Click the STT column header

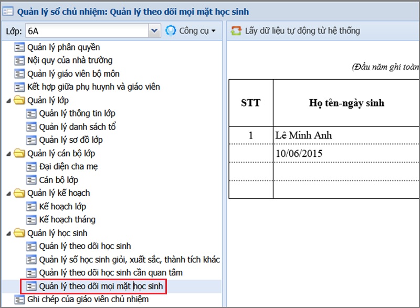251,103
